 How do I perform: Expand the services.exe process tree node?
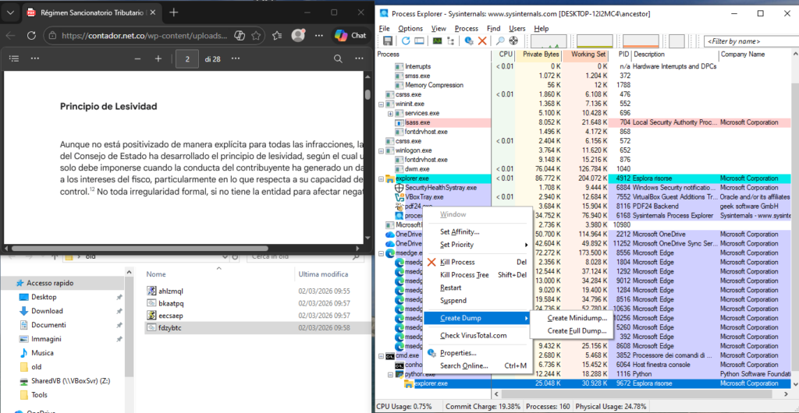pyautogui.click(x=390, y=114)
